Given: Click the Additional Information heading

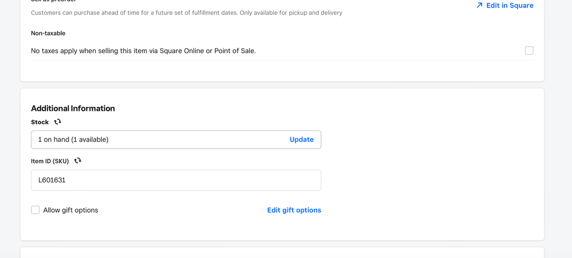Looking at the screenshot, I should (73, 108).
